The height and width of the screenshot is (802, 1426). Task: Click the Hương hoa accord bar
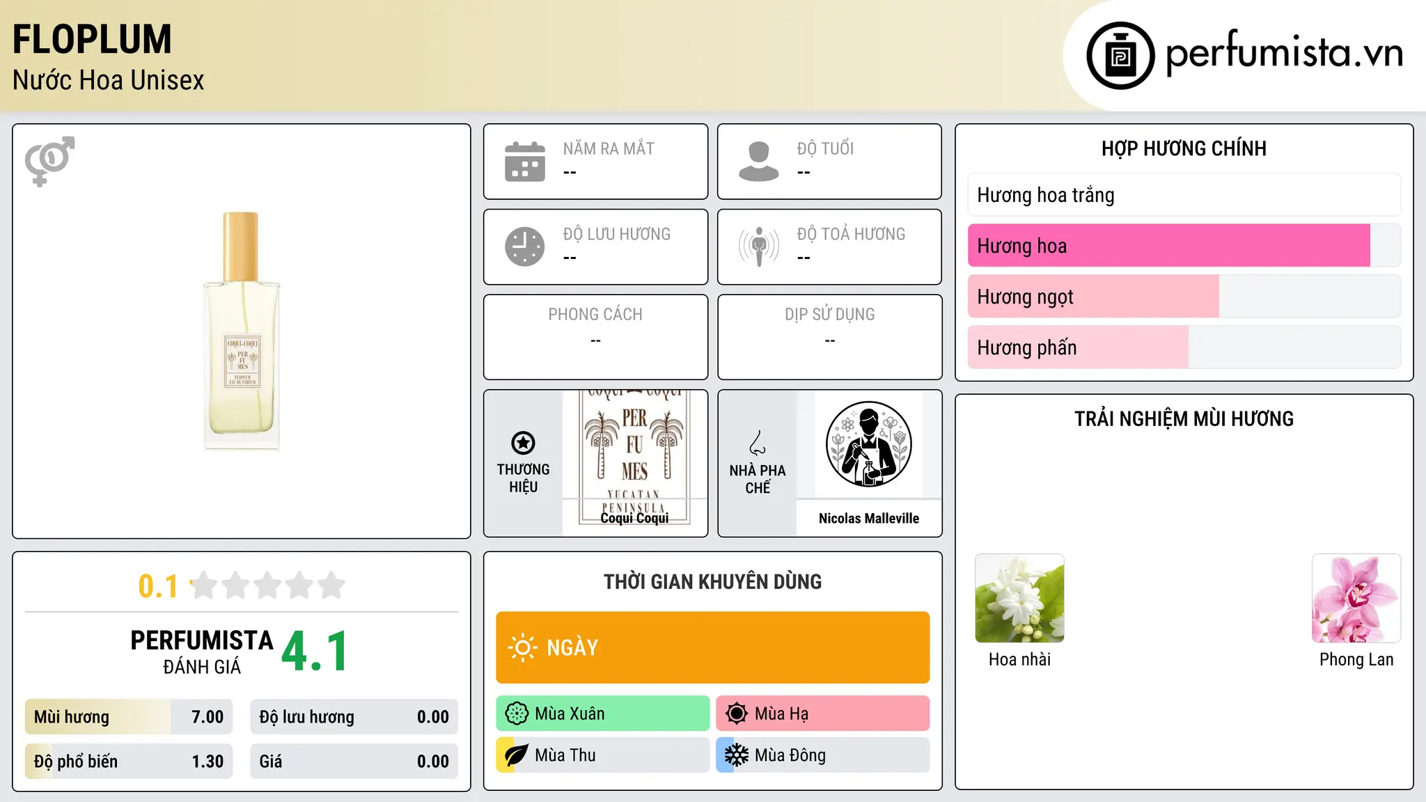point(1184,246)
